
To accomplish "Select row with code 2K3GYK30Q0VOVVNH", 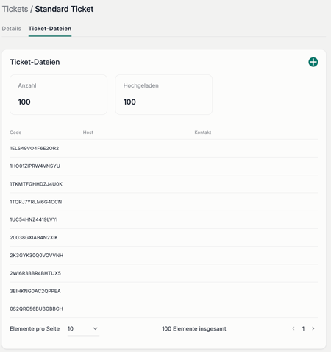I will (164, 256).
